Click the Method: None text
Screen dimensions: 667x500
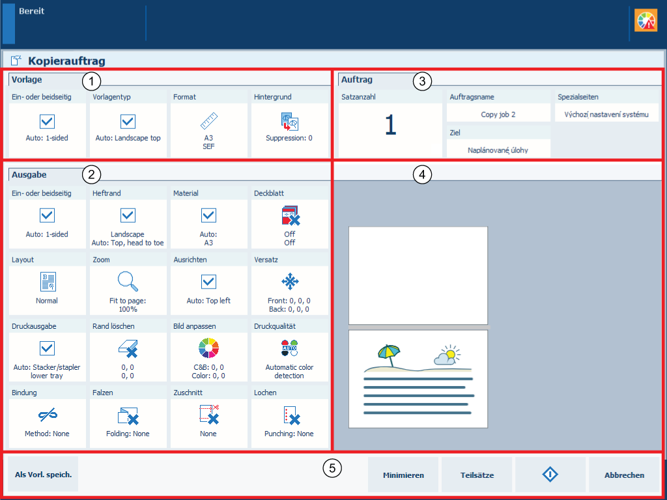(47, 434)
